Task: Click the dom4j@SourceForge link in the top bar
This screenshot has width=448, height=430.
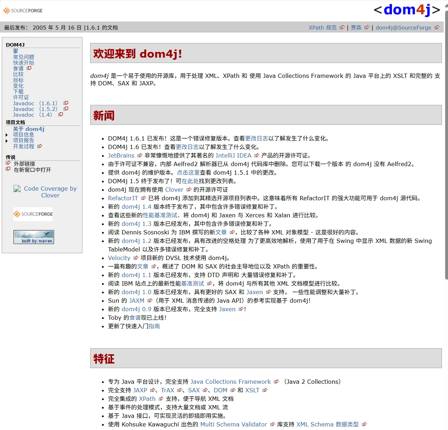Action: coord(403,27)
